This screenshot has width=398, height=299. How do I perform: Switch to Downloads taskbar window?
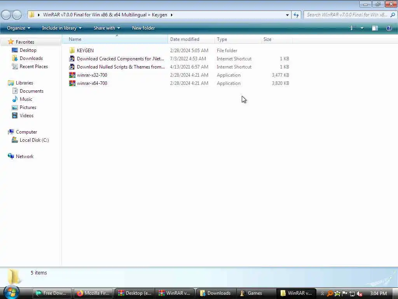coord(216,293)
